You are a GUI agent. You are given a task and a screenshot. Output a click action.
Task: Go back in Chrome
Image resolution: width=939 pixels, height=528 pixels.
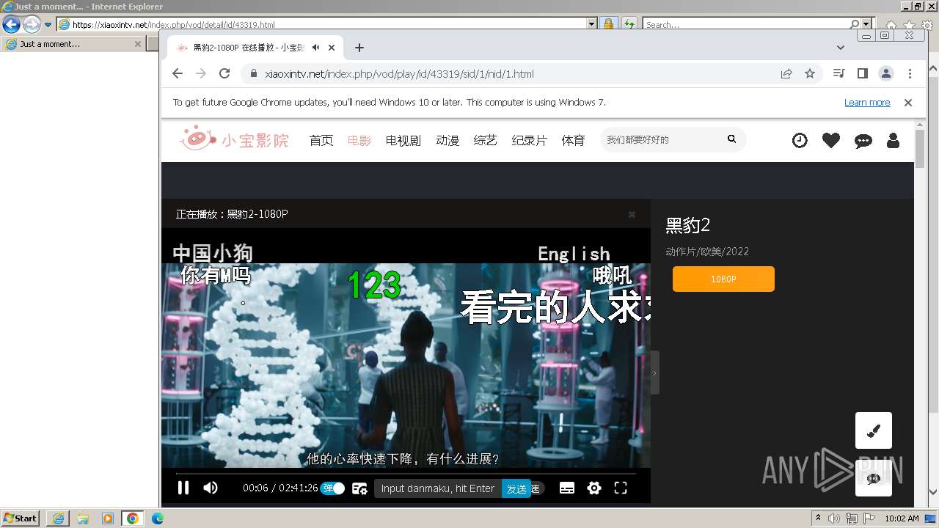click(x=178, y=73)
